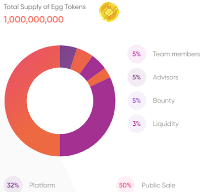Click the white center of the donut chart

pos(60,101)
